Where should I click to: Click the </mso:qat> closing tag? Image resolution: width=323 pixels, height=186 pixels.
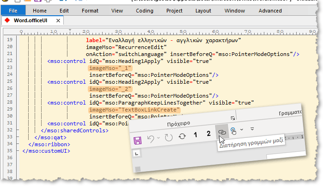pos(50,137)
